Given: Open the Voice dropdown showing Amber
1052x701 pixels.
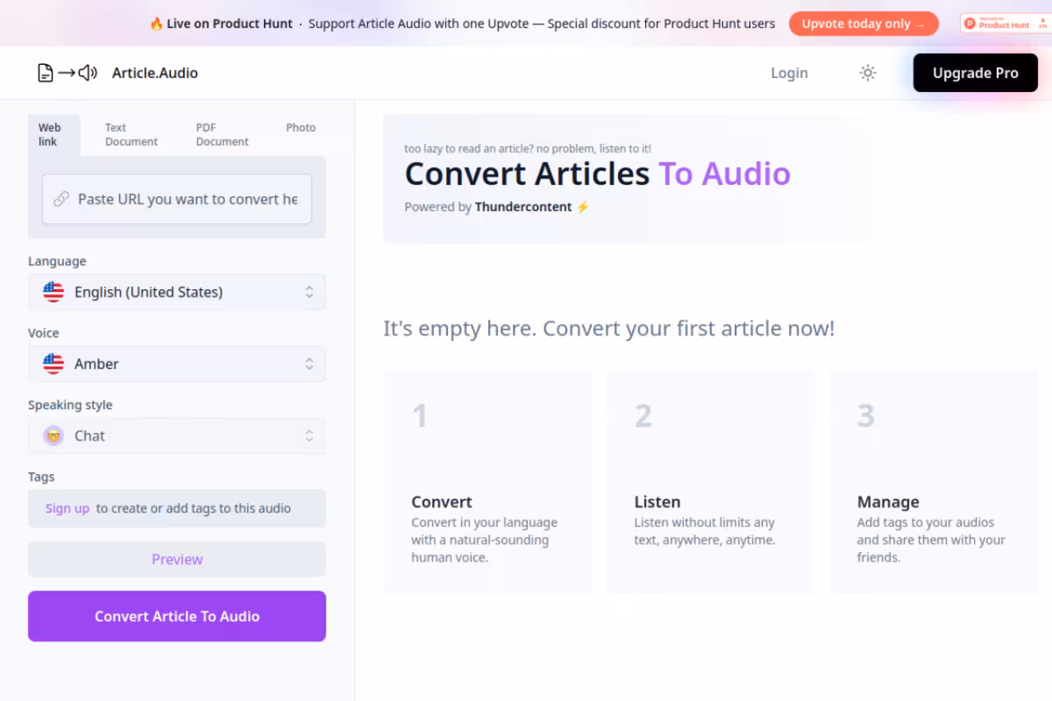Looking at the screenshot, I should click(x=177, y=364).
